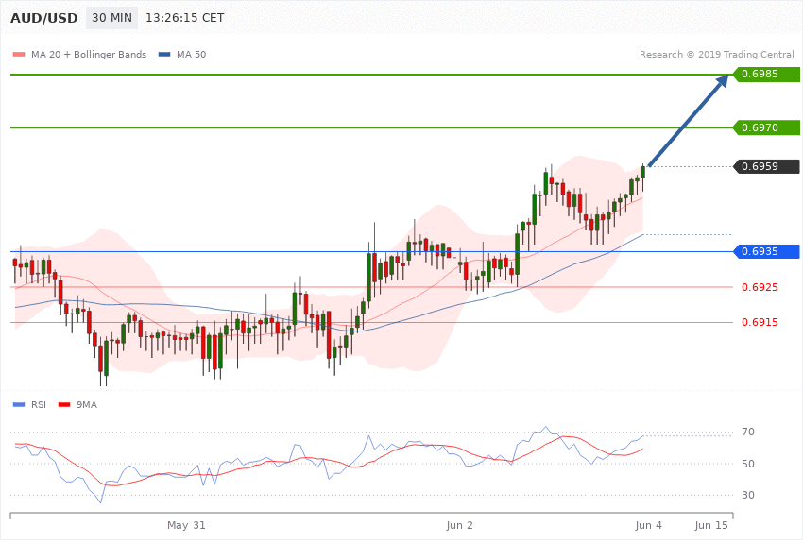Click the 9MA legend label
This screenshot has height=544, width=803.
click(87, 405)
